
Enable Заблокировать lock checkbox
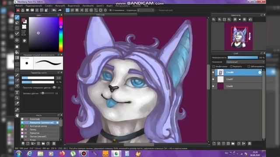[x=249, y=66]
